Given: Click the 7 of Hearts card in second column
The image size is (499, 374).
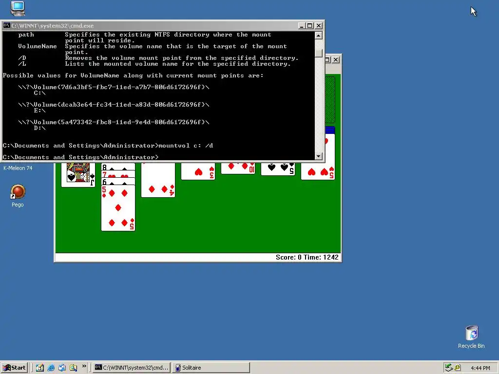Looking at the screenshot, I should [x=118, y=174].
